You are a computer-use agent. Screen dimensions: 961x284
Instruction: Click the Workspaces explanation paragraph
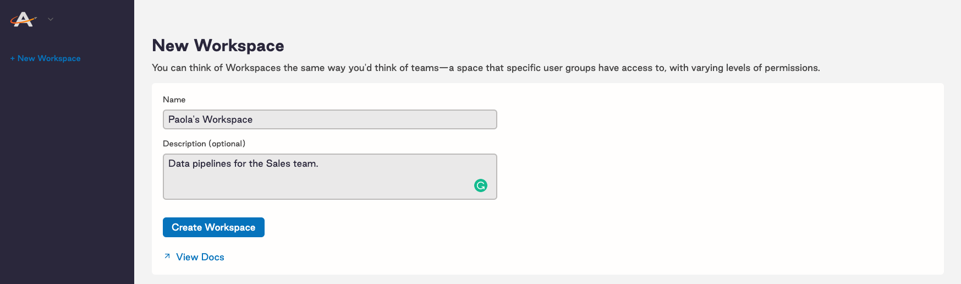[x=486, y=68]
